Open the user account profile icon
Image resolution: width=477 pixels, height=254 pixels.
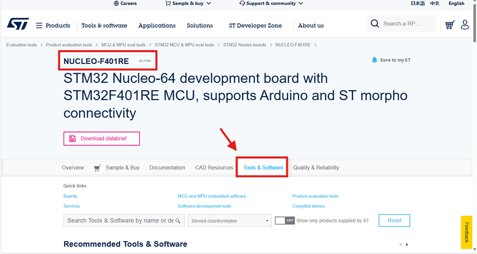(x=465, y=25)
